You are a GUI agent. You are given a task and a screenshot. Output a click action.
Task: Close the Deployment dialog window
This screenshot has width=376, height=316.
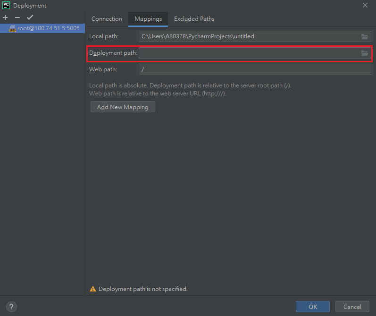coord(365,5)
